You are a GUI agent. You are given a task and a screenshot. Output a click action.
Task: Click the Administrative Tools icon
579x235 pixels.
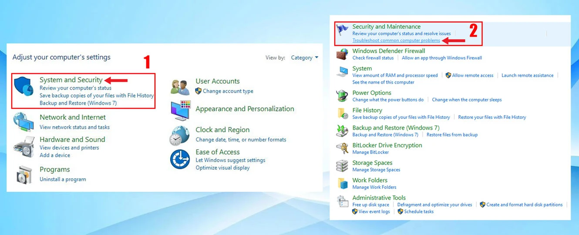coord(343,201)
